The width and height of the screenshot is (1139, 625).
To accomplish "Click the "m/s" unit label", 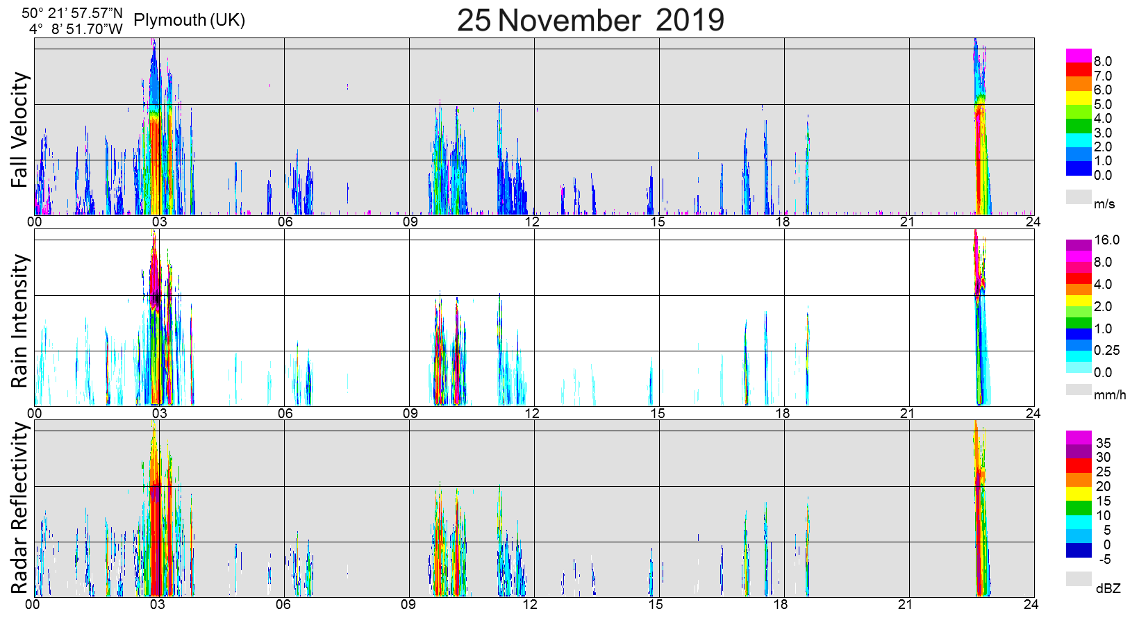I will click(x=1104, y=203).
